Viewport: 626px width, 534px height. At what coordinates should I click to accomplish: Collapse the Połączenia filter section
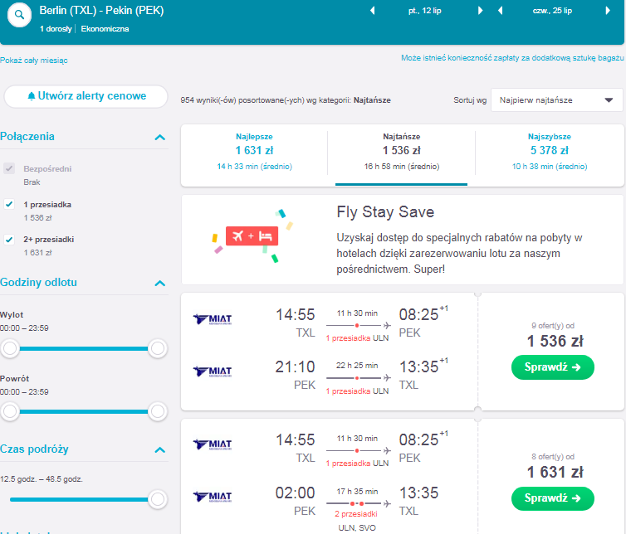point(159,138)
